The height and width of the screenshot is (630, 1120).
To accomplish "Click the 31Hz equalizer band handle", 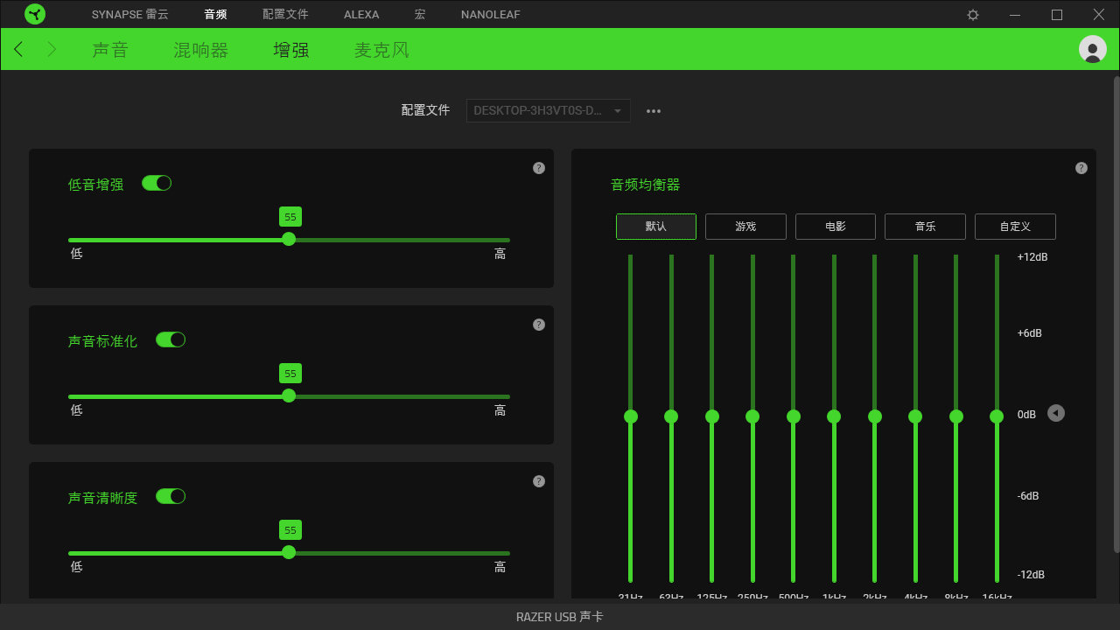I will pos(631,416).
